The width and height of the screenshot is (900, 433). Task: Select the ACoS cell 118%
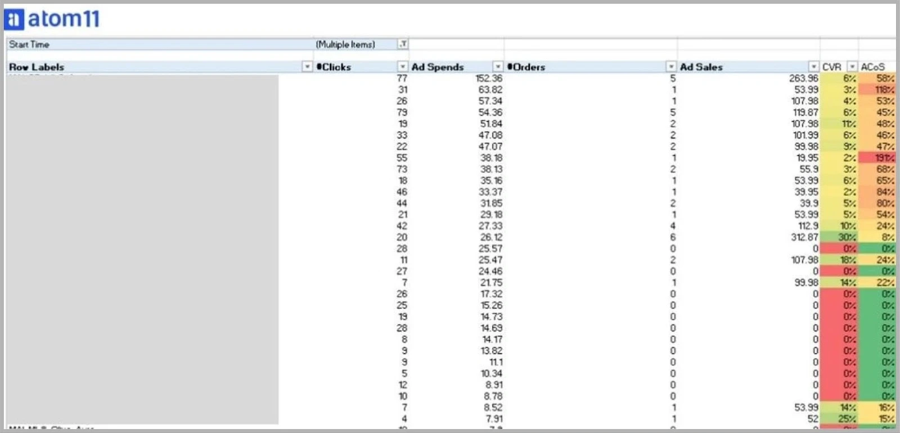[877, 89]
